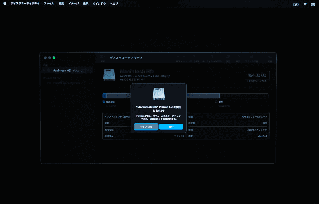Click the 空き legend label under the bar
The height and width of the screenshot is (204, 319).
coord(221,102)
